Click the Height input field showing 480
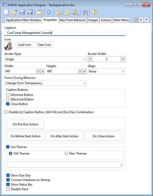 (x=62, y=71)
